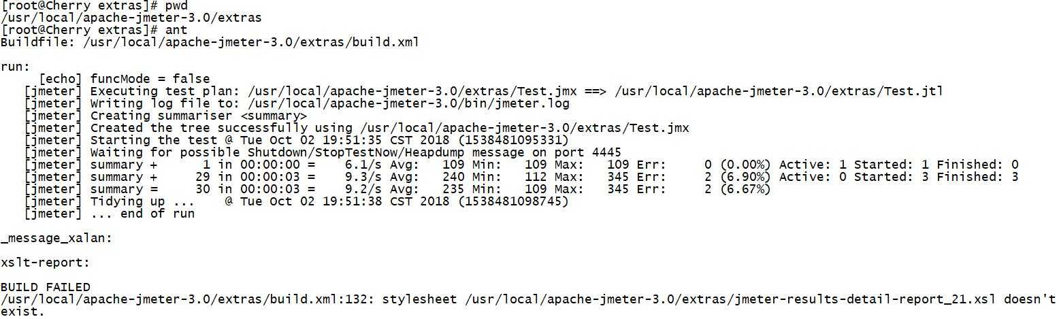Click the '... end of run' line

point(142,214)
